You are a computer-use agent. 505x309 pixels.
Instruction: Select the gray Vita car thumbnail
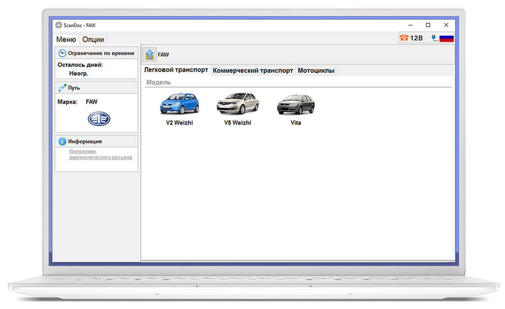tap(296, 104)
